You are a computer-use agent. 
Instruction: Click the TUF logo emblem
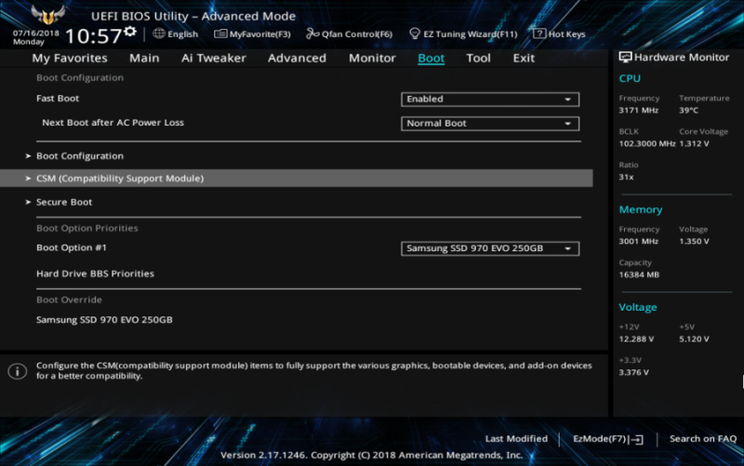(x=47, y=15)
